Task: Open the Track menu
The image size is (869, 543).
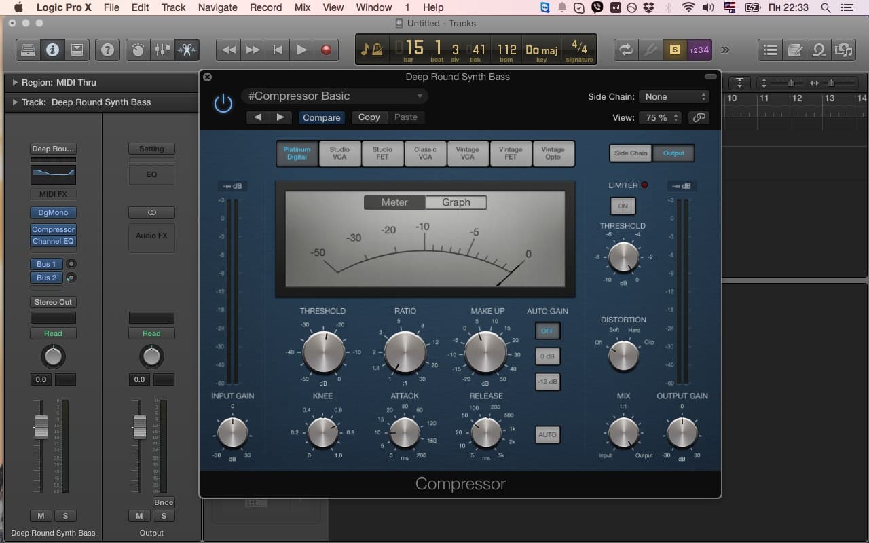Action: (173, 7)
